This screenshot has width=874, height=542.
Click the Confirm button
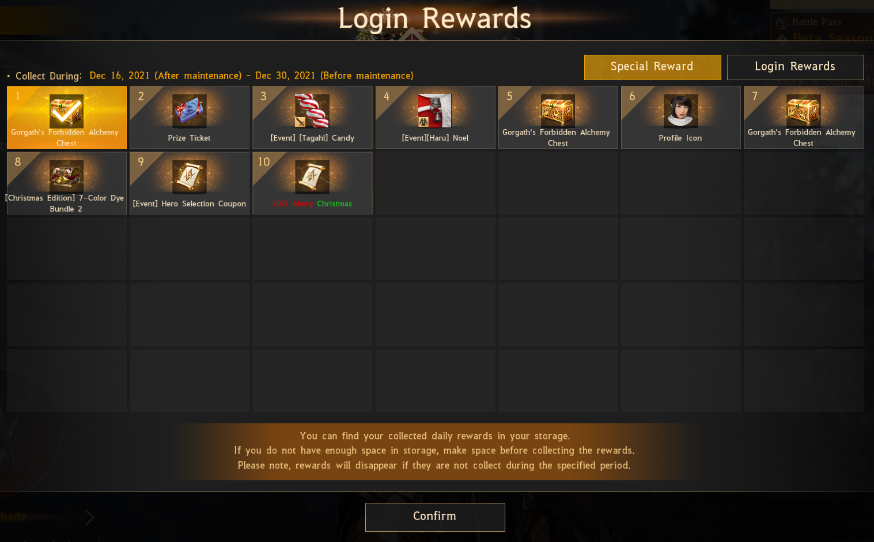click(x=435, y=517)
